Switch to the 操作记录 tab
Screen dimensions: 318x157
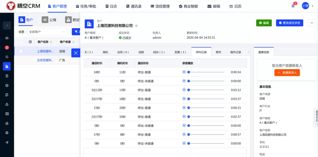(236, 52)
